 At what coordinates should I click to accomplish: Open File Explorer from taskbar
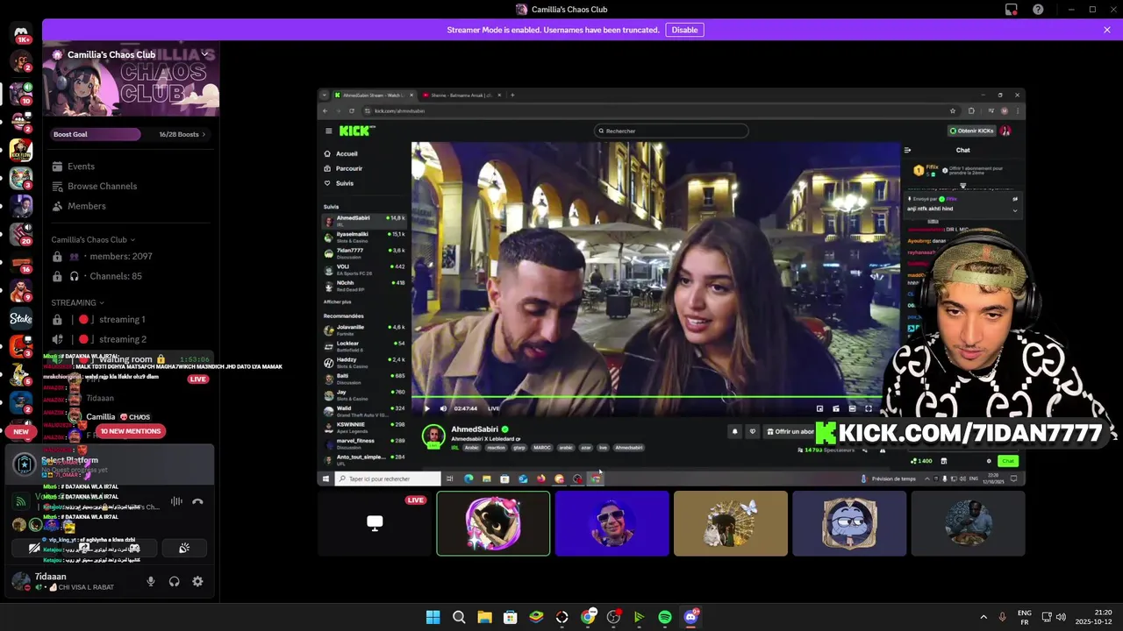[484, 617]
